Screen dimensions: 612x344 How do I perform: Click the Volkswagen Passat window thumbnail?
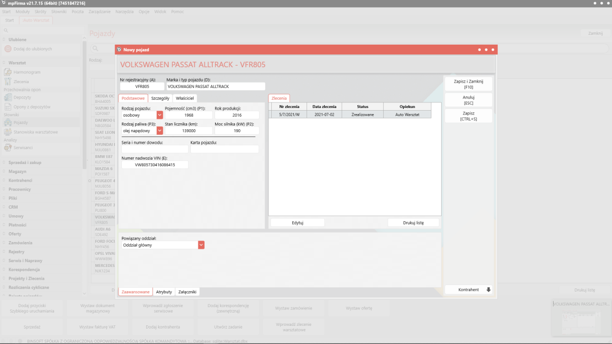(581, 318)
